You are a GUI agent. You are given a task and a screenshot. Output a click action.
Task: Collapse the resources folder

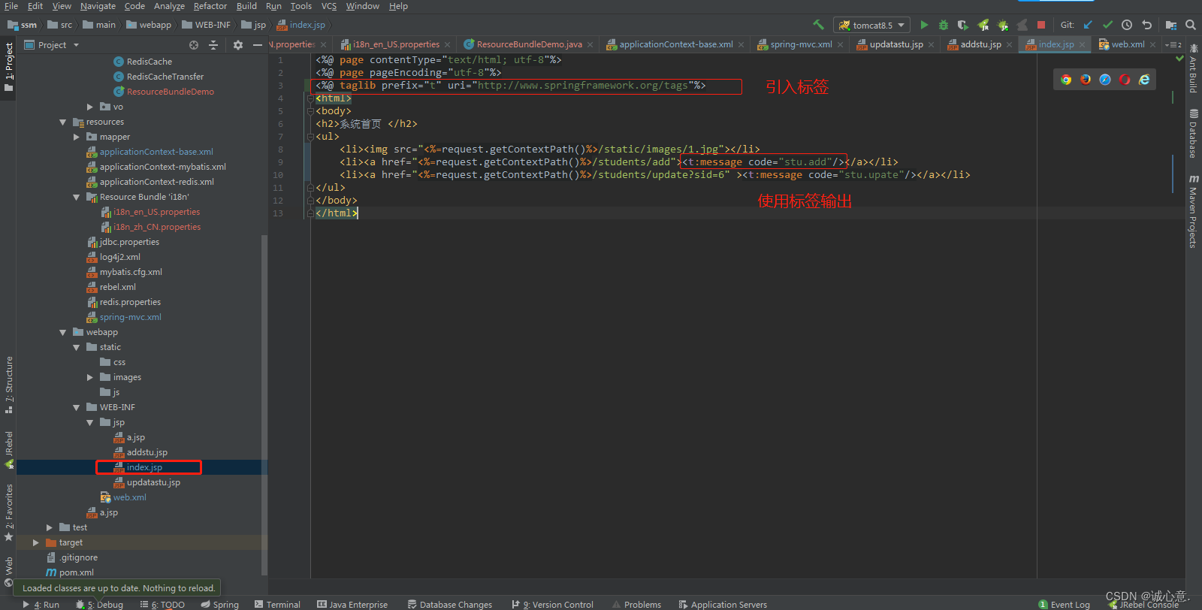(63, 122)
